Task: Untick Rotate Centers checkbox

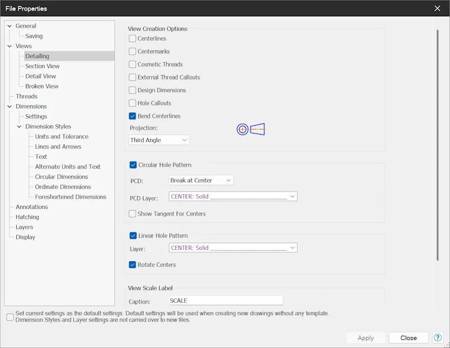Action: 132,265
